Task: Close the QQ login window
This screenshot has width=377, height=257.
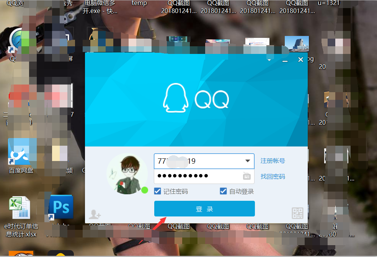Action: tap(300, 60)
